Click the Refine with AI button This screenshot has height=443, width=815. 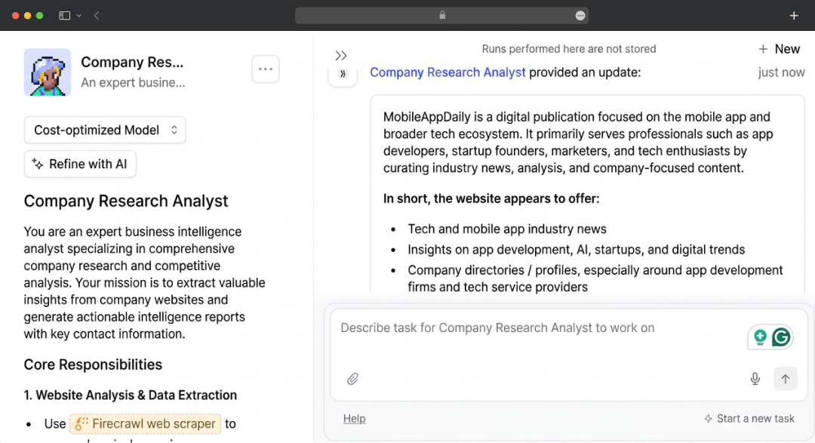(80, 164)
